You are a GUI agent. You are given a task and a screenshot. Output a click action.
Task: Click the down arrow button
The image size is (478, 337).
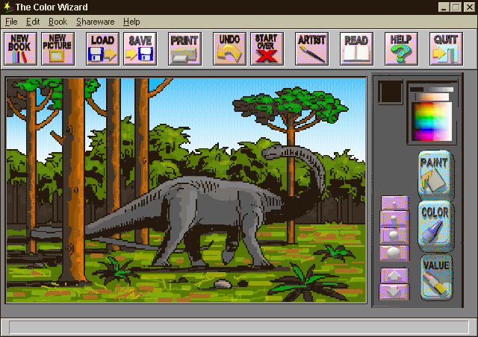click(394, 292)
